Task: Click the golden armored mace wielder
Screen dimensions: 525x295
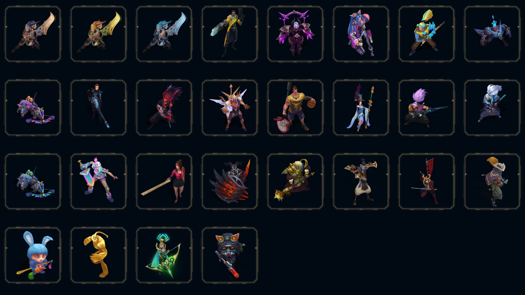Action: [295, 181]
